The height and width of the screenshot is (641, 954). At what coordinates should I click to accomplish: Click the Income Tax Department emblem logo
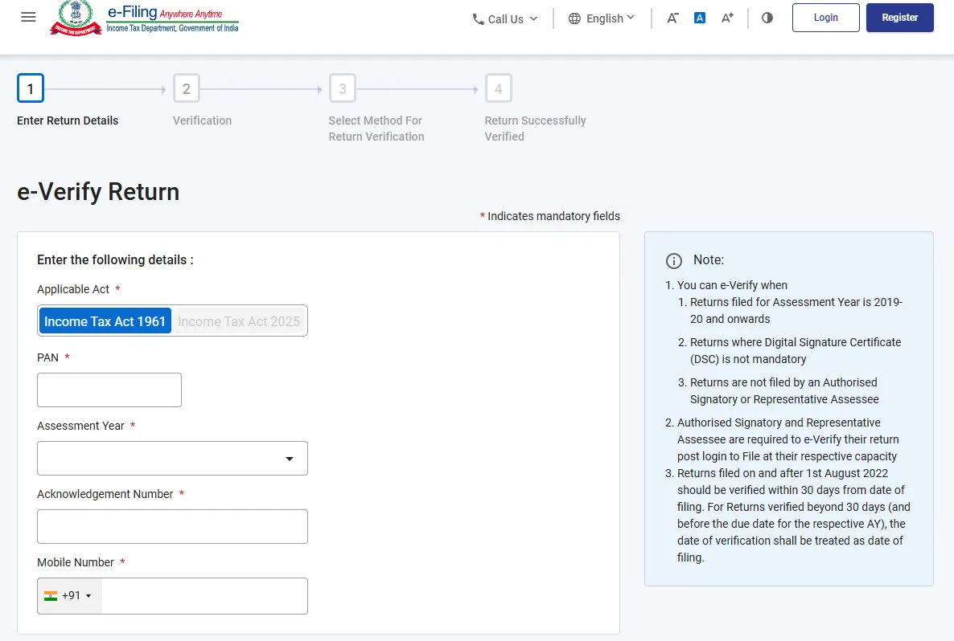click(76, 18)
